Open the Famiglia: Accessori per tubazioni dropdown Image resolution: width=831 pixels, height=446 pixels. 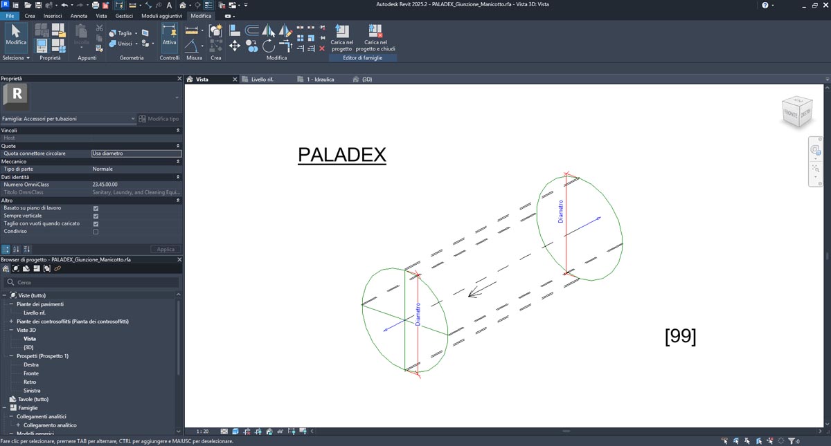133,119
